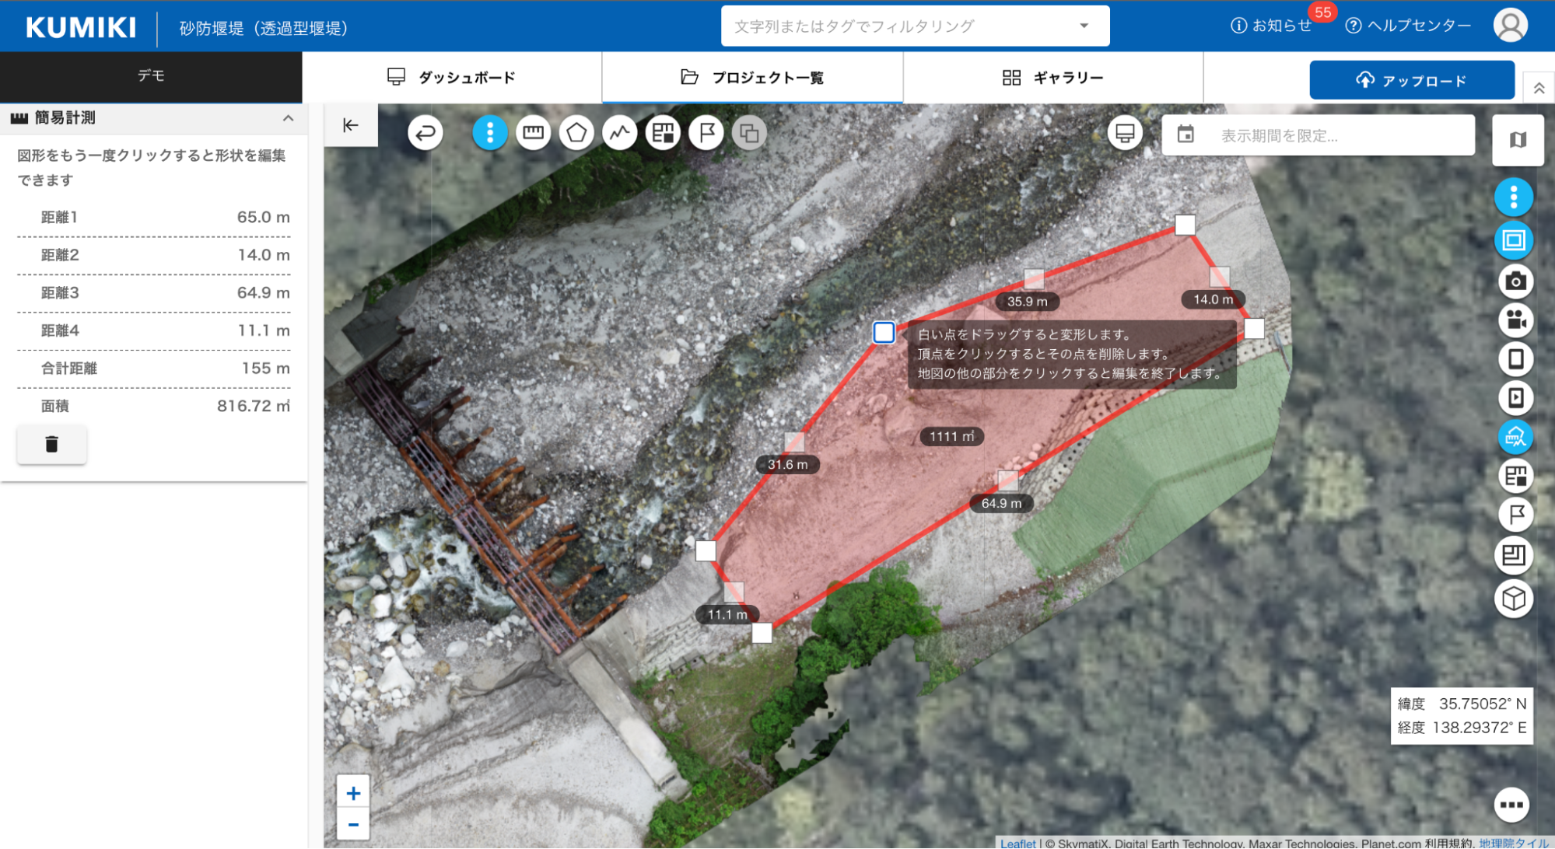Image resolution: width=1555 pixels, height=849 pixels.
Task: Switch to ダッシュボード tab
Action: click(x=452, y=78)
